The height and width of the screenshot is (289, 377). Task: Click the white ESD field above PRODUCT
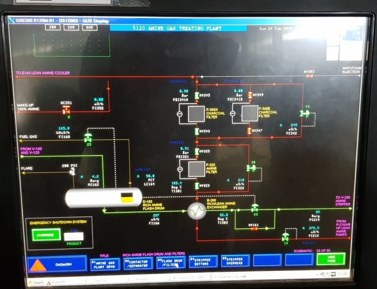[x=74, y=236]
